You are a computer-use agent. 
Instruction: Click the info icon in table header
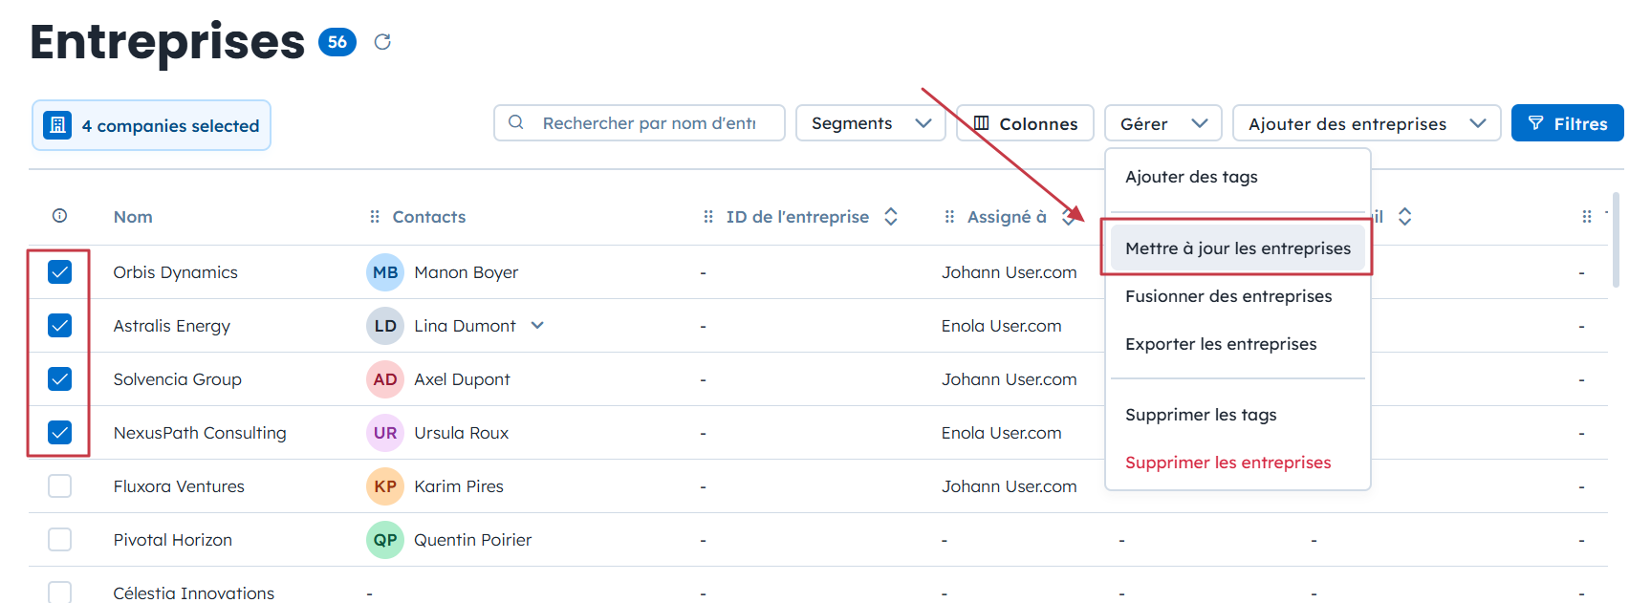(x=59, y=216)
